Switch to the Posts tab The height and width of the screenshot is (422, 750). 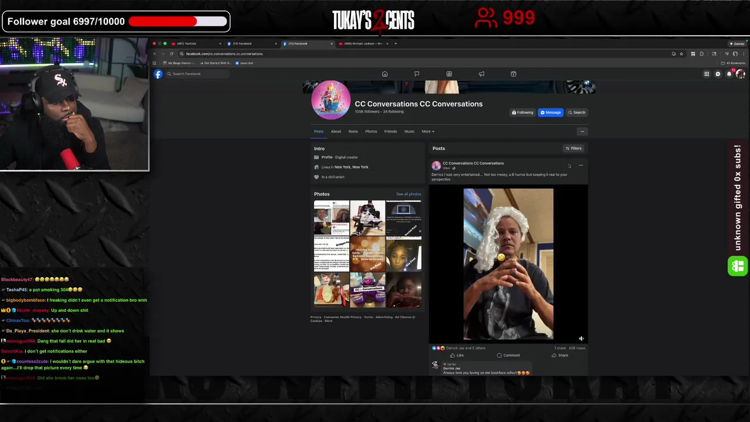click(319, 131)
